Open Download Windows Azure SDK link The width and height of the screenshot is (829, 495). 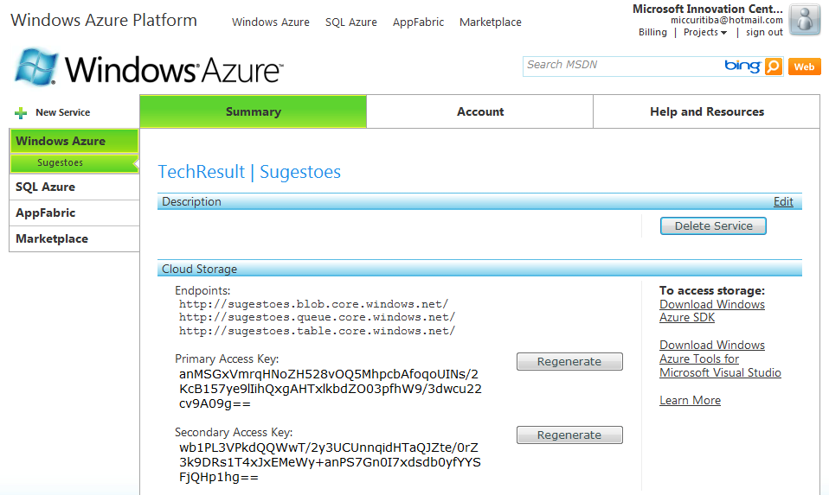[x=711, y=311]
